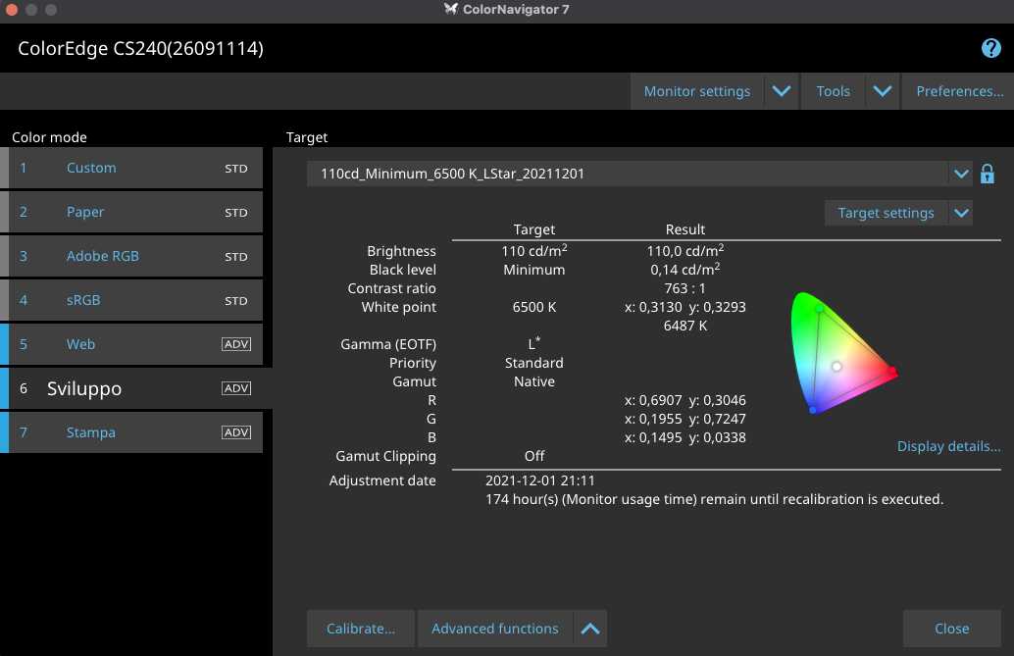
Task: Open Preferences...
Action: tap(959, 91)
